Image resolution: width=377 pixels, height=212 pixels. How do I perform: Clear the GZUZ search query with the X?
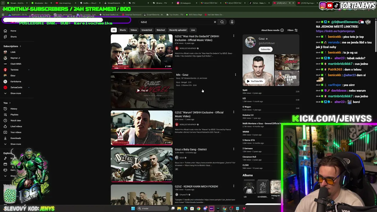pyautogui.click(x=215, y=22)
